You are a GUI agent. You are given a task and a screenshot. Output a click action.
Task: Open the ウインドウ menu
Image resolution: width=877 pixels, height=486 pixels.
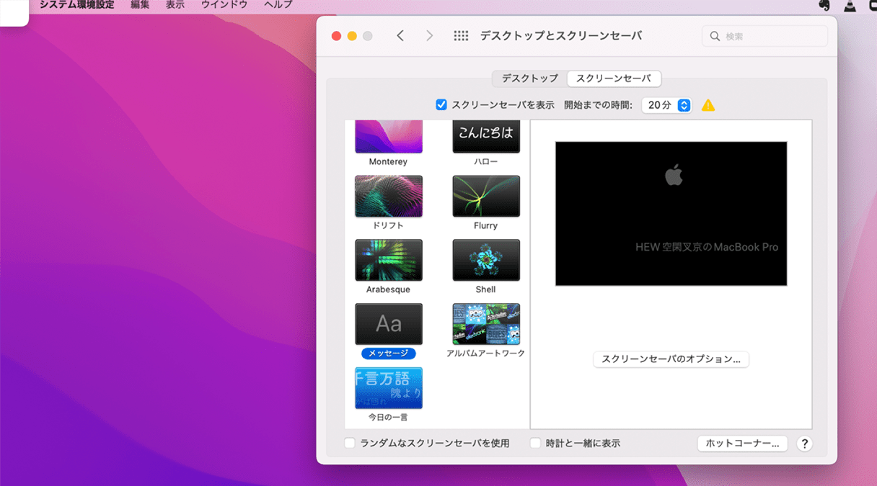pyautogui.click(x=224, y=5)
